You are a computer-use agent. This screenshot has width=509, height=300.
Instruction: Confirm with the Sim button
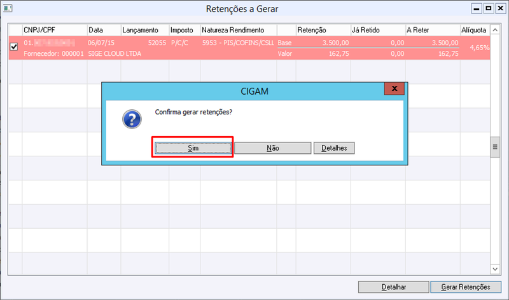(x=193, y=148)
